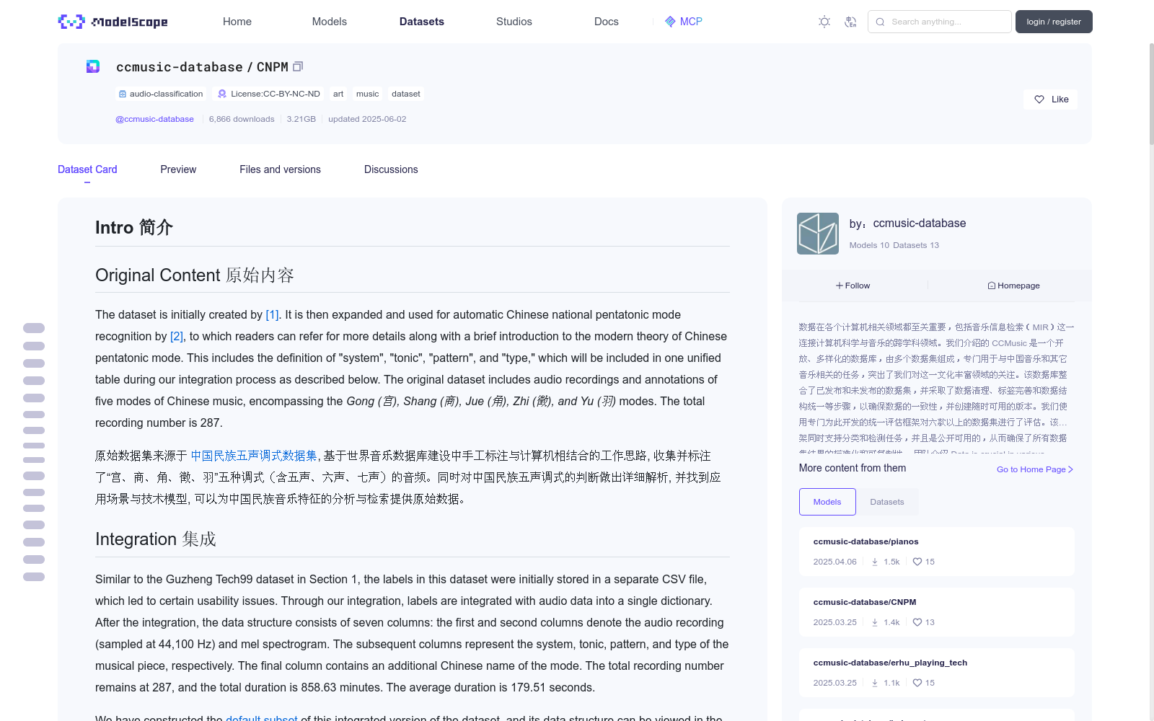
Task: Click the ccmusic-database organization avatar
Action: coord(818,234)
